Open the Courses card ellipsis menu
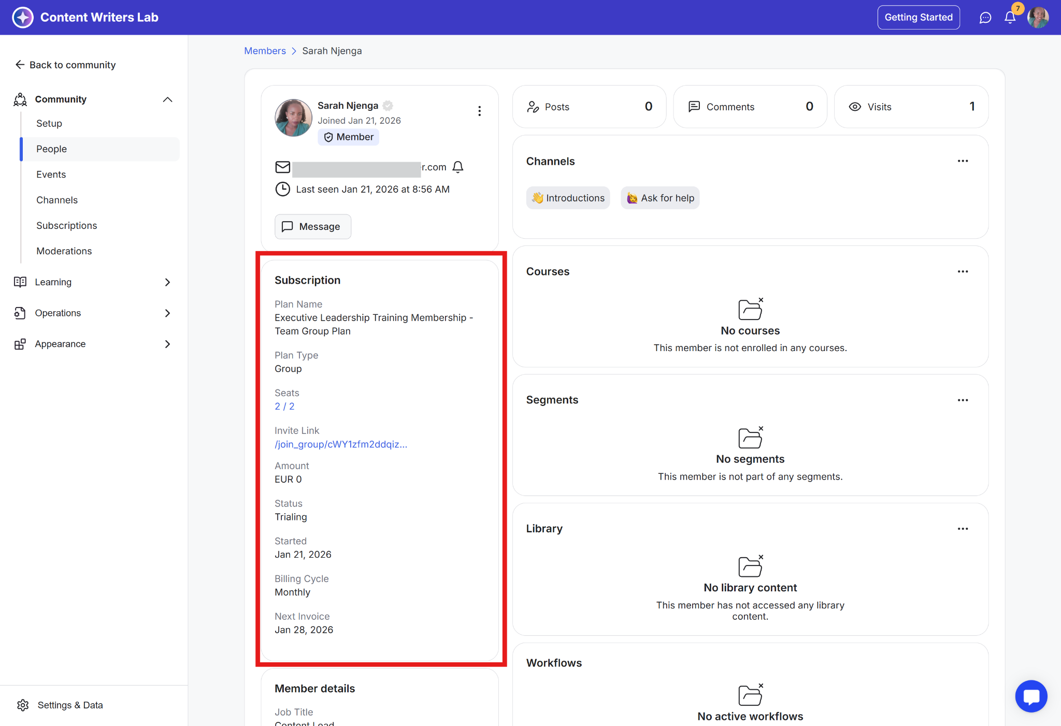Image resolution: width=1061 pixels, height=726 pixels. click(963, 271)
